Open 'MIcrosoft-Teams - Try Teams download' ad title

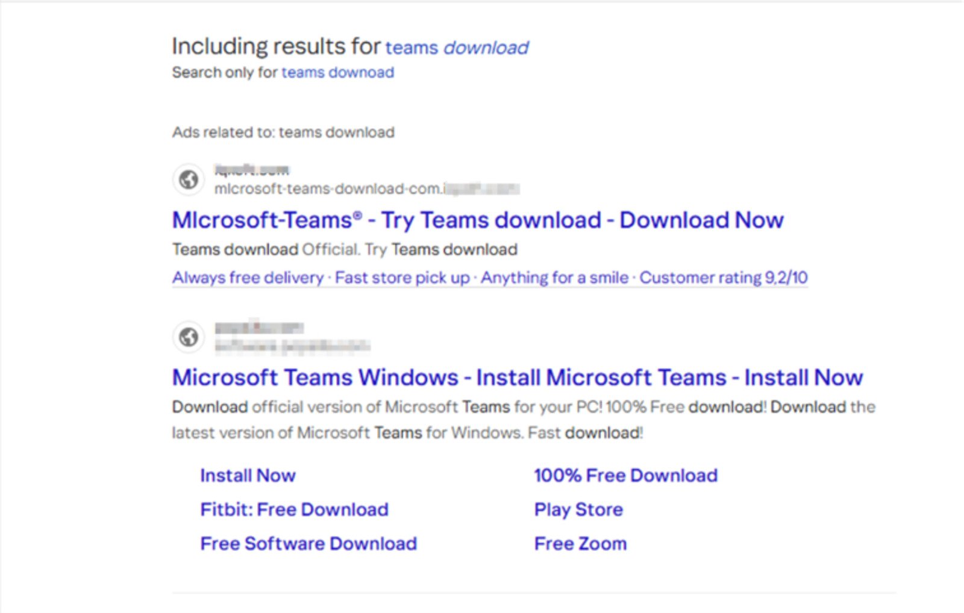coord(478,220)
